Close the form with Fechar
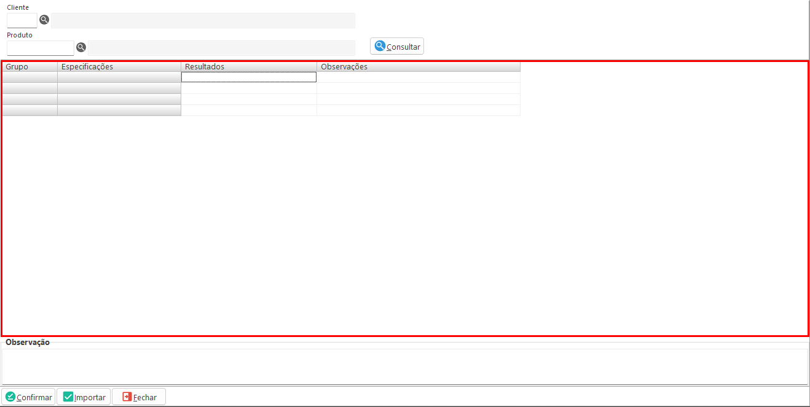Viewport: 810px width, 407px height. tap(139, 397)
